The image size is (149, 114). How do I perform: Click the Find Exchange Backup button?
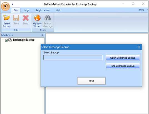tap(123, 66)
